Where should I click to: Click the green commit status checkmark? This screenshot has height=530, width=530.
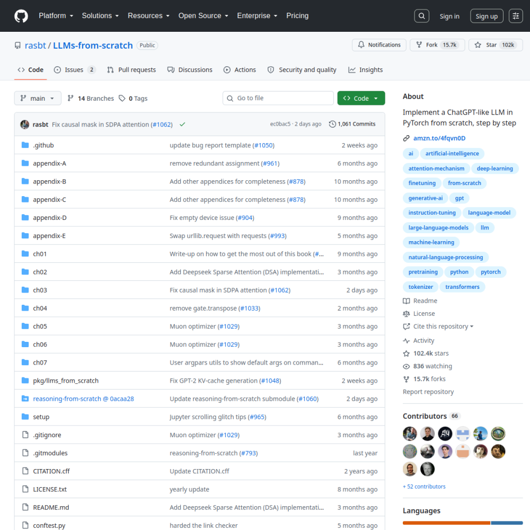pyautogui.click(x=182, y=125)
